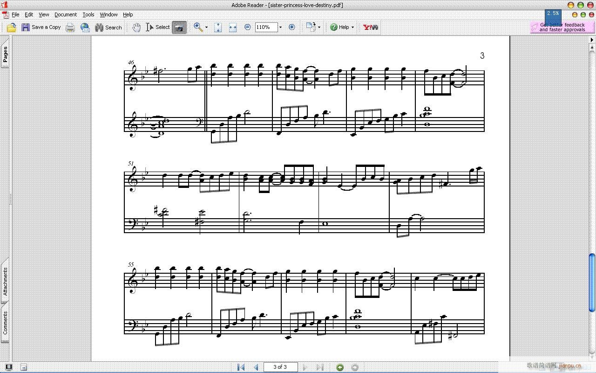Open the Document menu
Image resolution: width=596 pixels, height=373 pixels.
click(x=65, y=14)
